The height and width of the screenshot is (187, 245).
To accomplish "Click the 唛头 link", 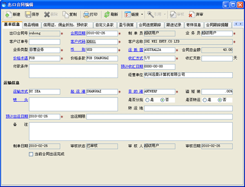I will (x=20, y=100).
